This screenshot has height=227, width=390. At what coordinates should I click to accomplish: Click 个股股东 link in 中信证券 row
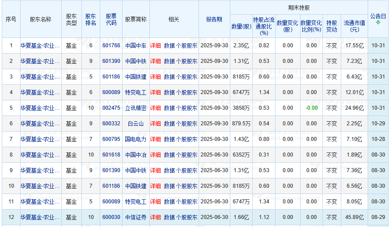(x=187, y=218)
